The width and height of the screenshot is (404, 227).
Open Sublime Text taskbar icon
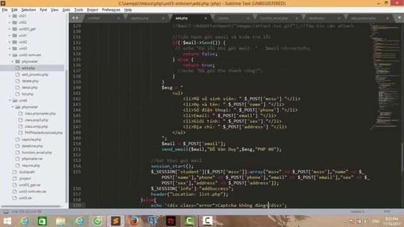116,221
